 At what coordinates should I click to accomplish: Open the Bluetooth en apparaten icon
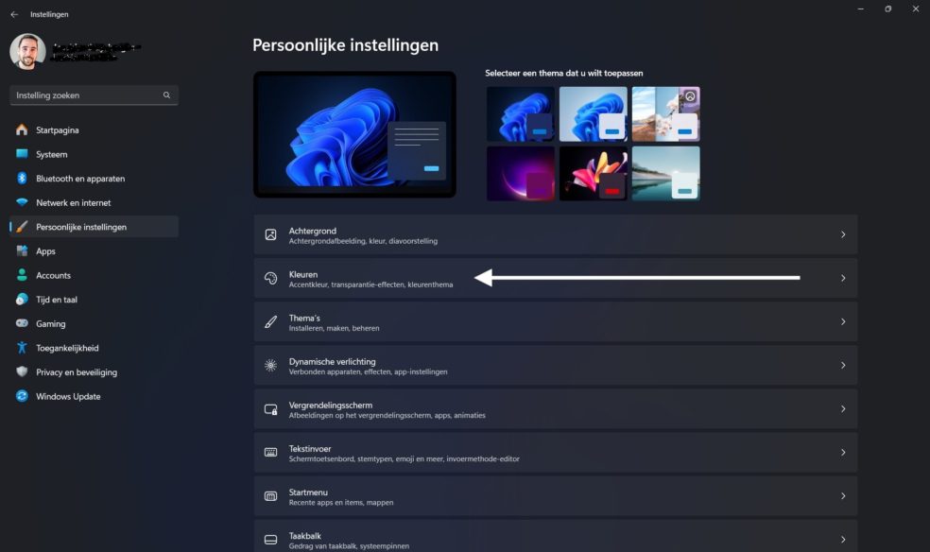(x=22, y=178)
